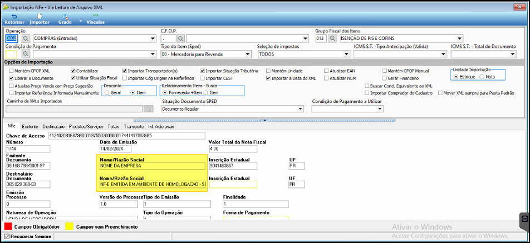Toggle Importar Transportador(a) checkbox

pos(124,71)
